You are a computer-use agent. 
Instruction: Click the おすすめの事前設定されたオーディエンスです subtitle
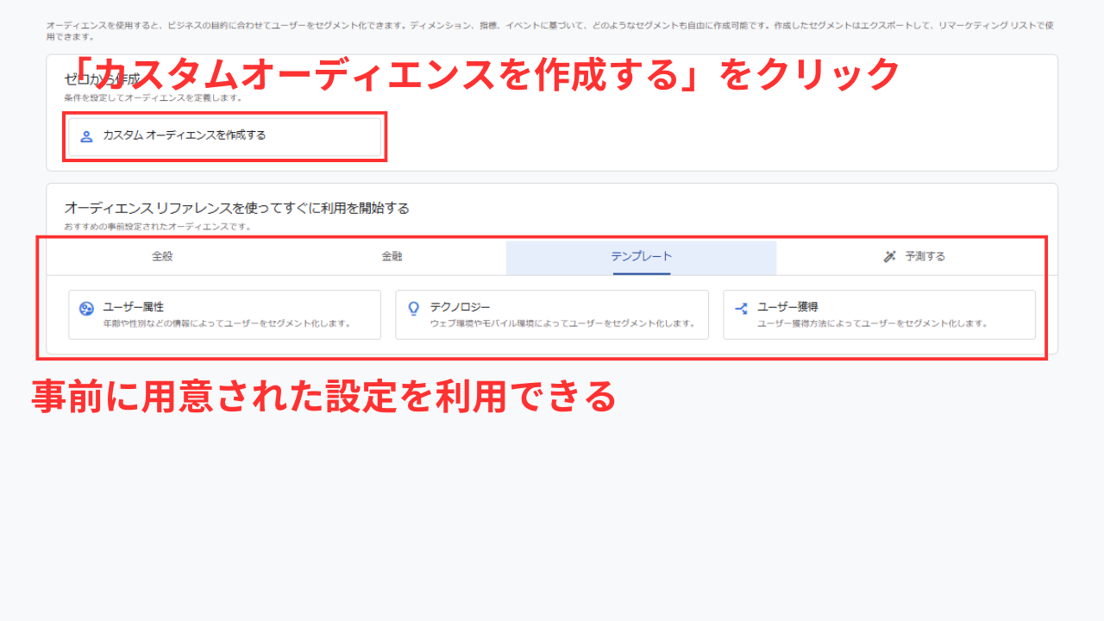158,227
